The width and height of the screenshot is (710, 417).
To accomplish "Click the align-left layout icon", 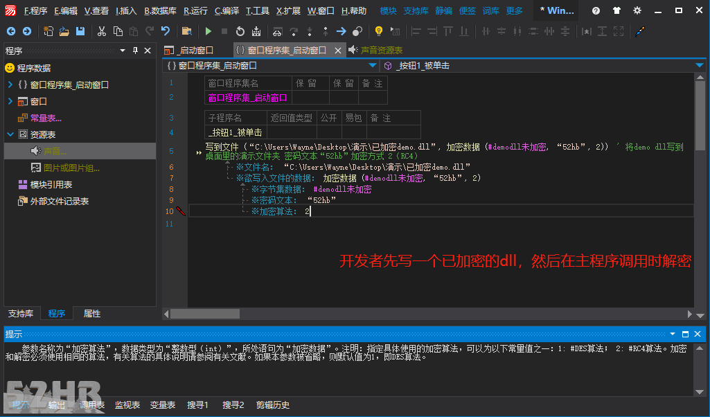I will tap(416, 31).
